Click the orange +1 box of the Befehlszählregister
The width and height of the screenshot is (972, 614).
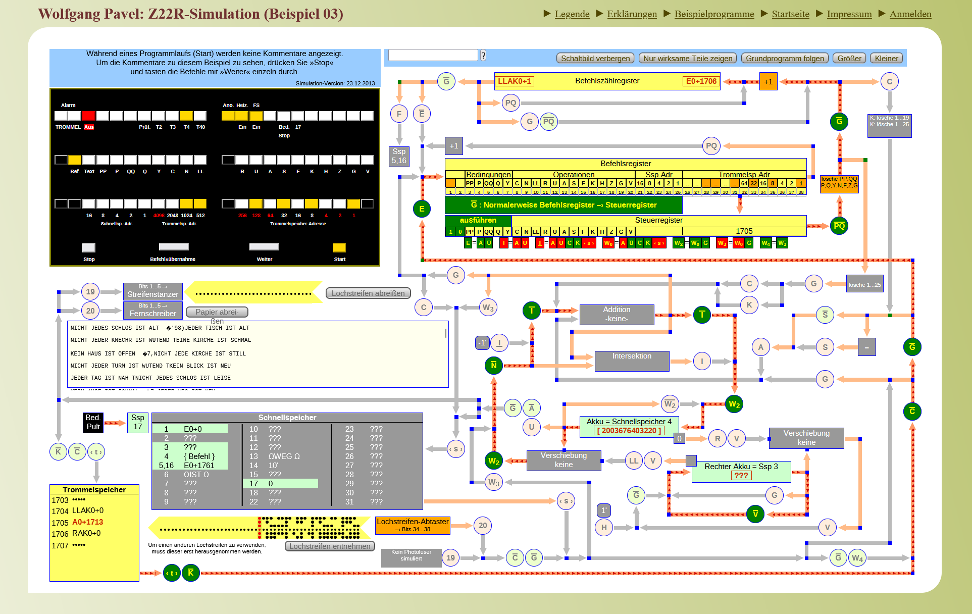coord(768,82)
